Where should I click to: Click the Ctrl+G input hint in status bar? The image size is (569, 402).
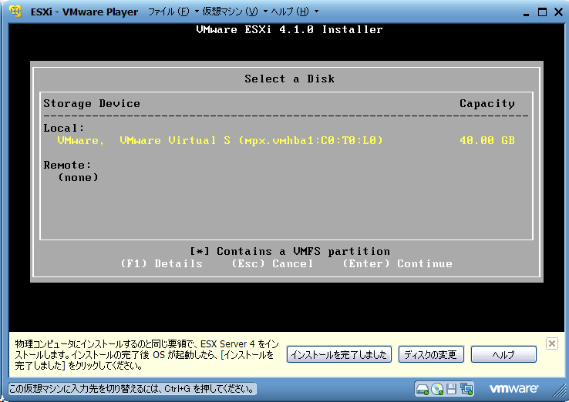(x=132, y=390)
